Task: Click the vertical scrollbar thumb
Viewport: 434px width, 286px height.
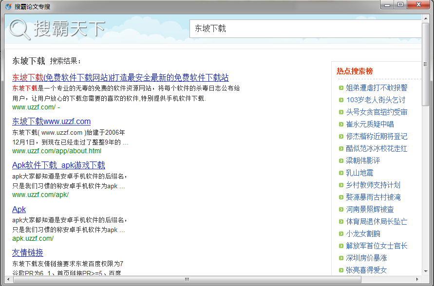Action: tap(425, 64)
